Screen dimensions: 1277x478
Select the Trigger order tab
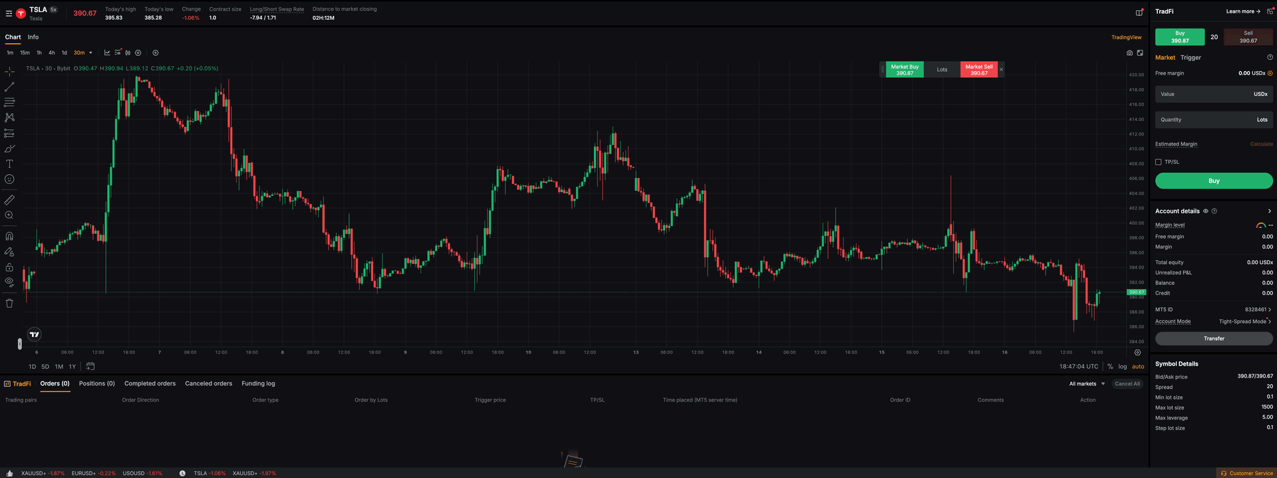click(x=1191, y=58)
